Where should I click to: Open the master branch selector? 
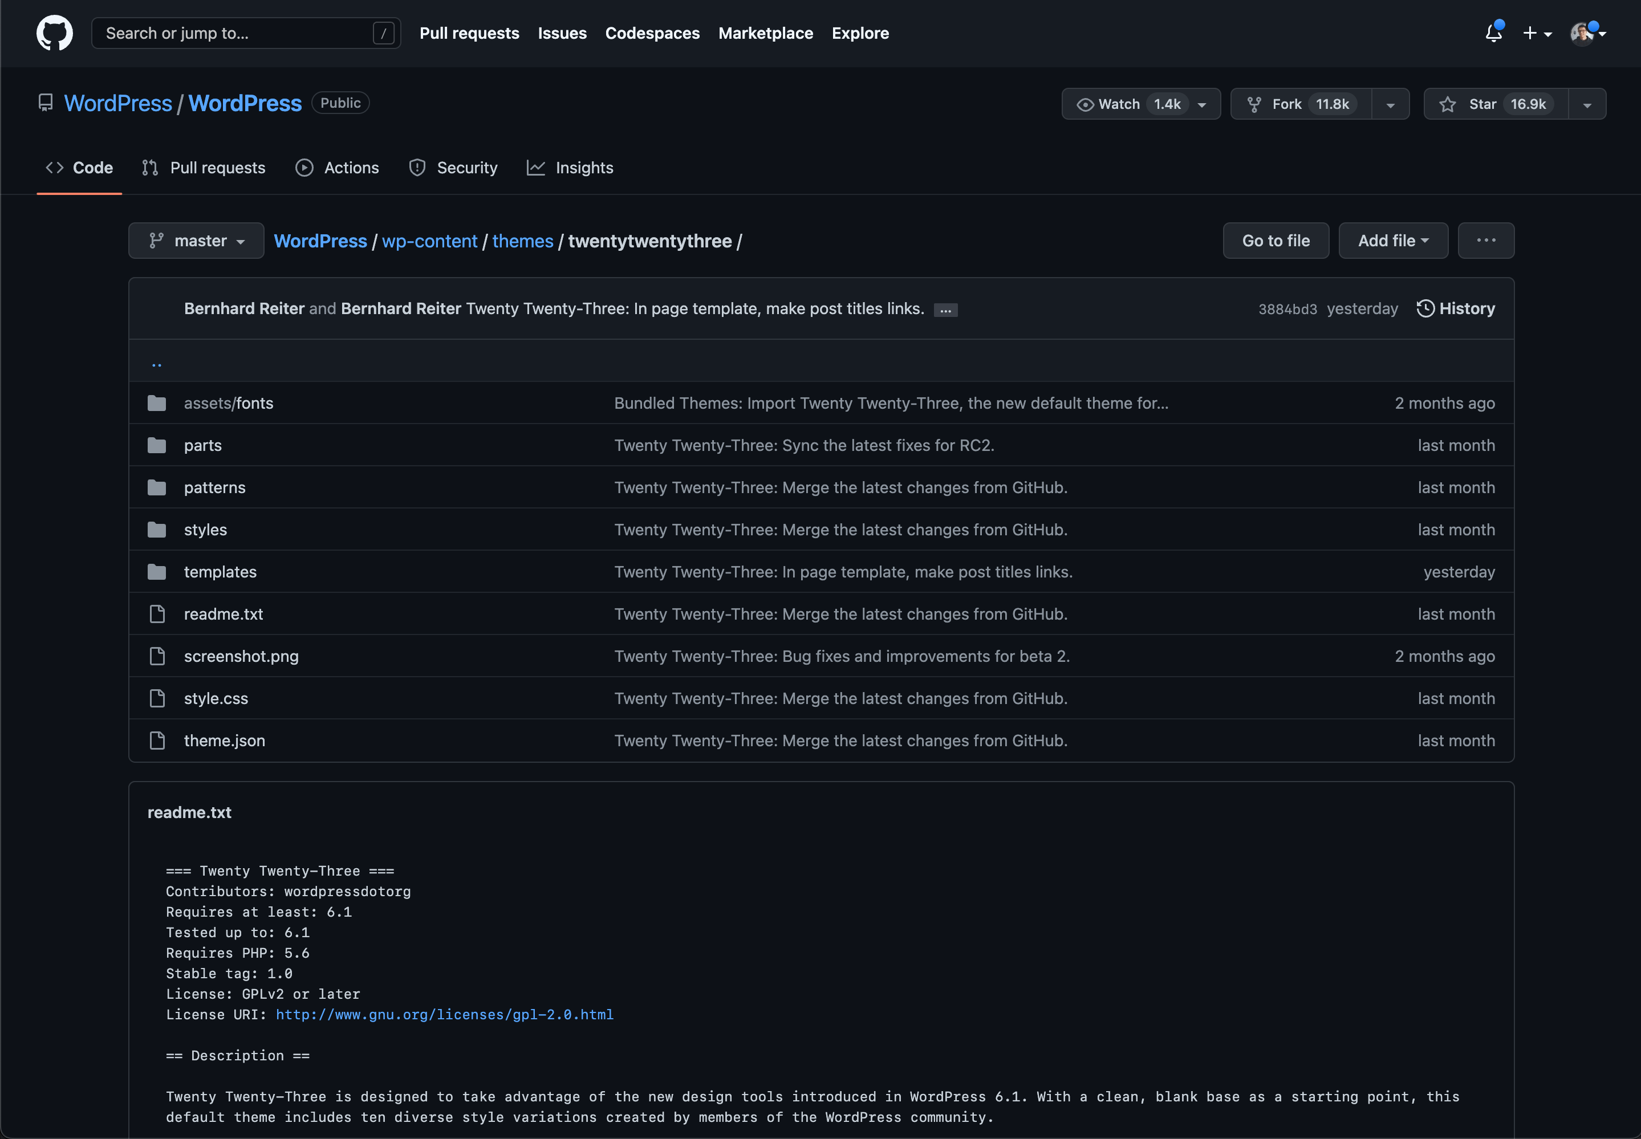196,241
